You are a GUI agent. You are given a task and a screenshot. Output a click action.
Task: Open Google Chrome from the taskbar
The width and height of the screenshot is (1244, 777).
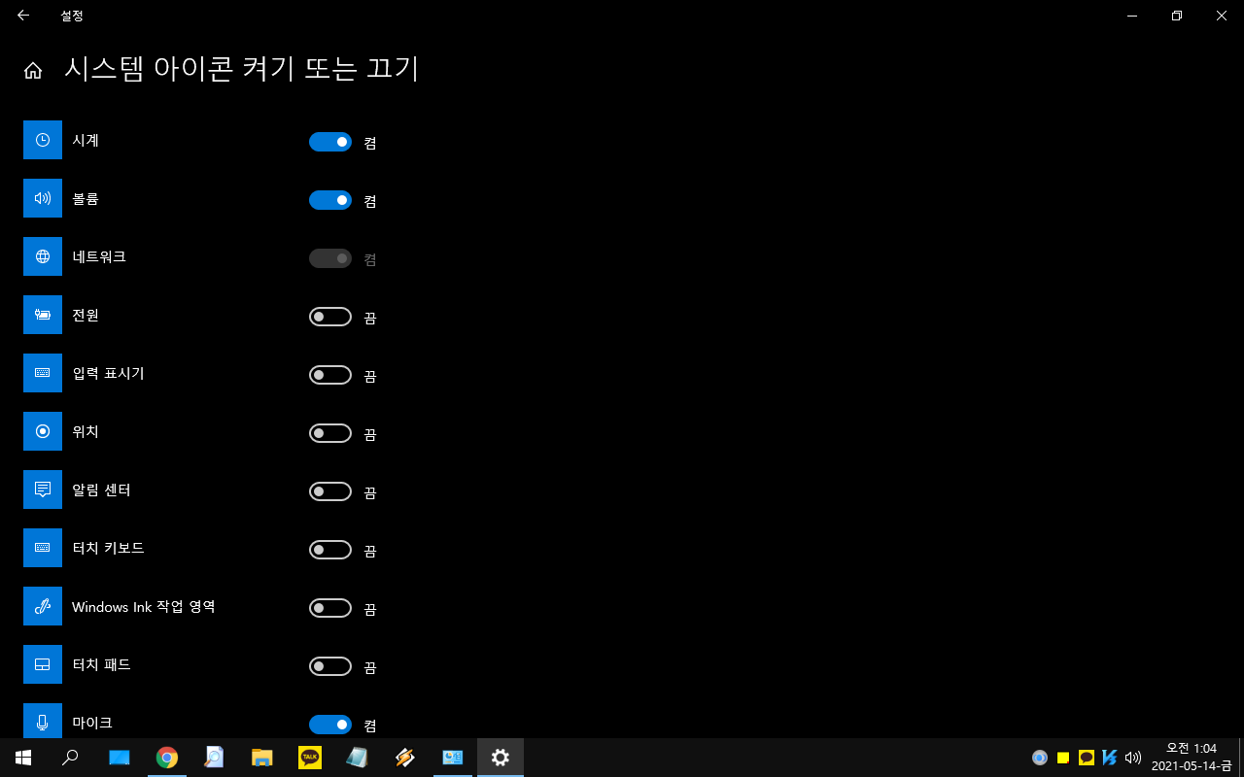pos(167,758)
